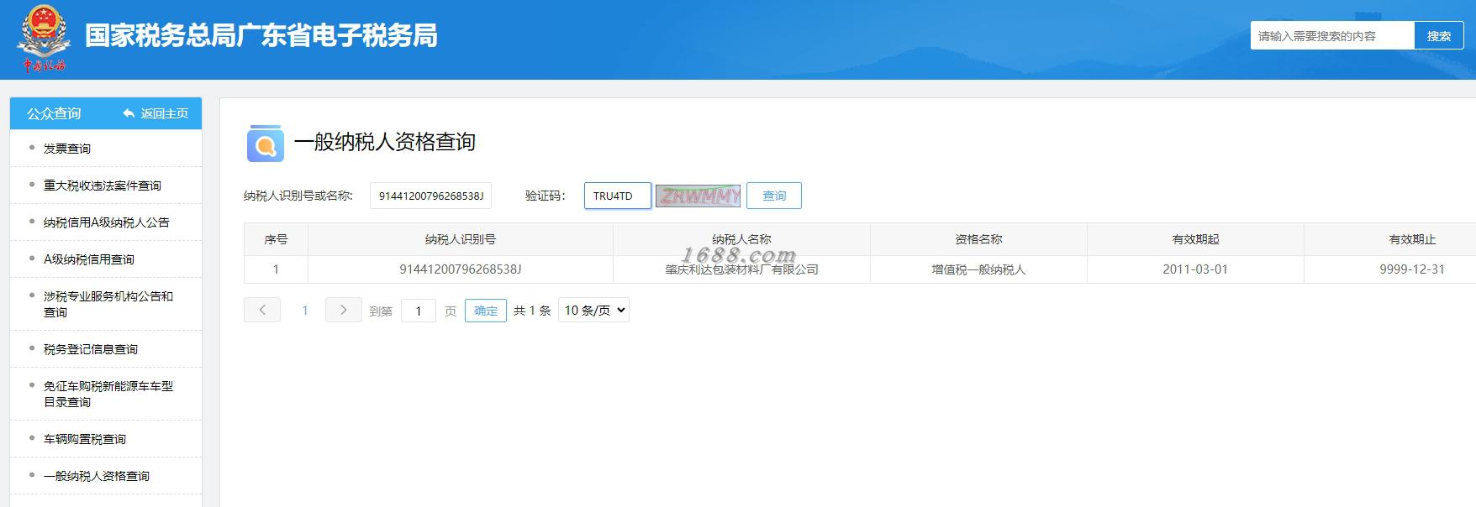Select page number 1 in pagination
Screen dimensions: 1476x507
click(305, 311)
